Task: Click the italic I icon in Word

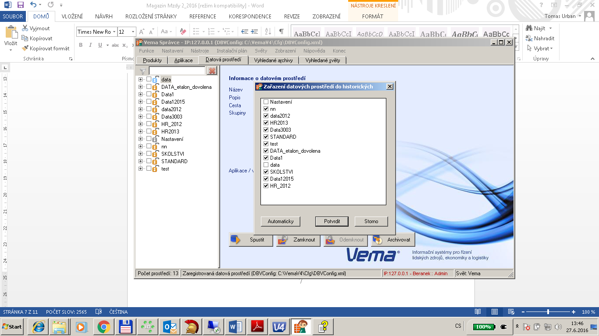Action: (x=90, y=45)
